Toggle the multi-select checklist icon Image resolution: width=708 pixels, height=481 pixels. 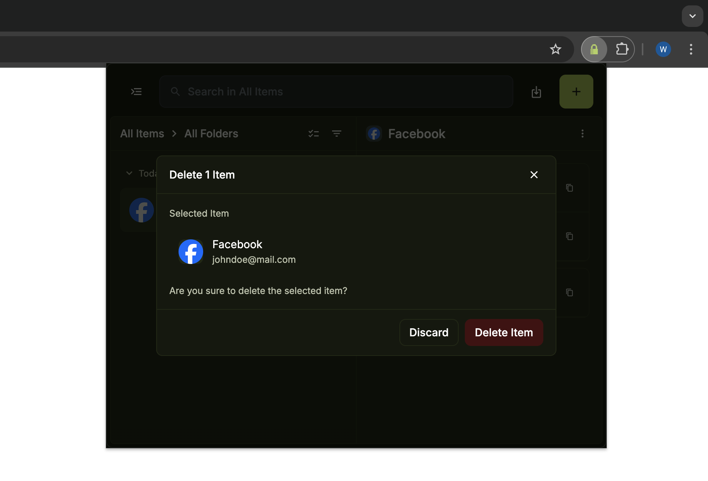point(314,134)
